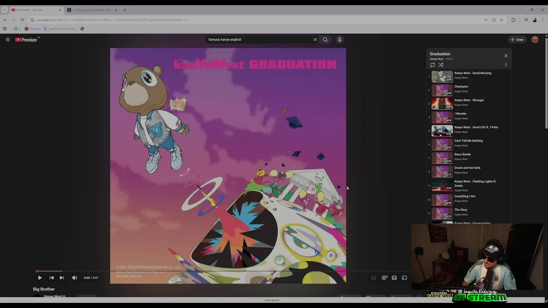Install the app from the address bar icon
Image resolution: width=548 pixels, height=308 pixels.
(494, 20)
